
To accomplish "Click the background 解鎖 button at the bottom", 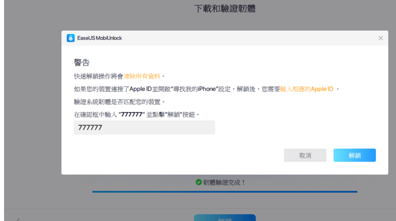I will pos(225,218).
